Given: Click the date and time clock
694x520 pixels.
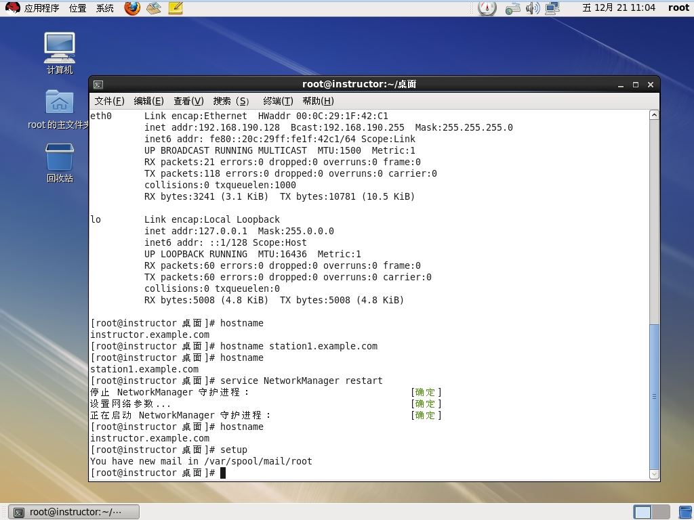Looking at the screenshot, I should click(619, 7).
